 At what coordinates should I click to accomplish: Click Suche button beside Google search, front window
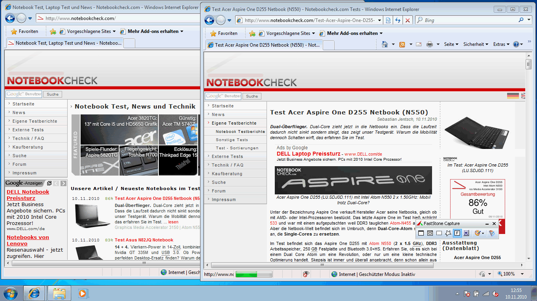[252, 96]
